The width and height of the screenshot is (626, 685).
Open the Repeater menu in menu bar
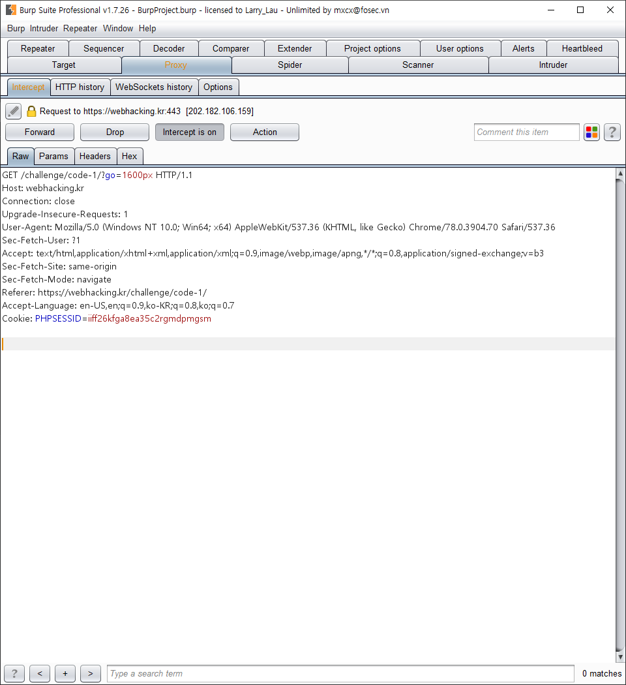(x=80, y=29)
